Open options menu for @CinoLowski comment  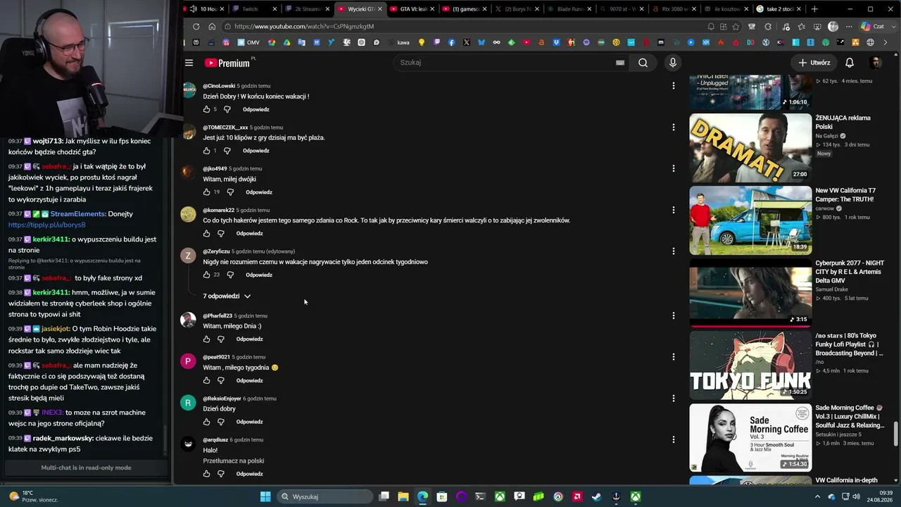tap(673, 85)
